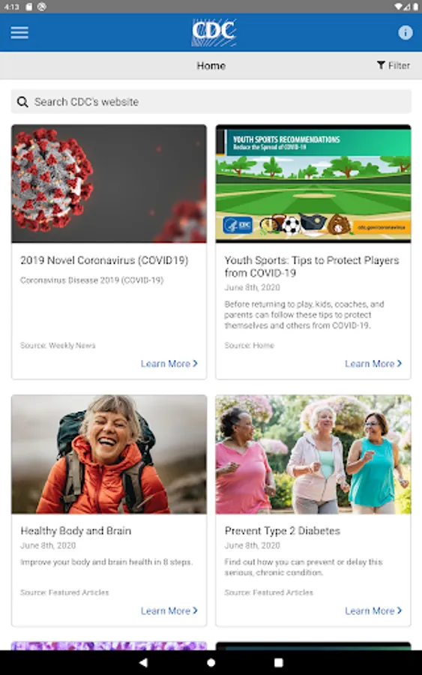
Task: Open the hamburger navigation menu
Action: pos(19,33)
